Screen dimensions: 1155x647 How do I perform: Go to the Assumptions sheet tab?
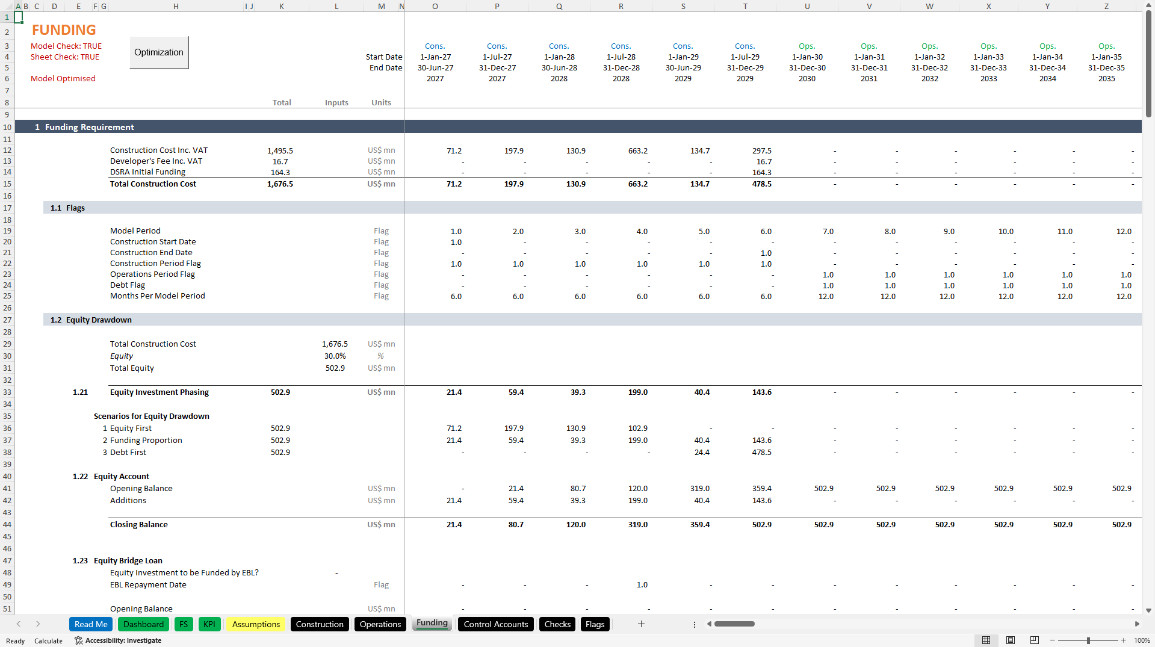[256, 624]
